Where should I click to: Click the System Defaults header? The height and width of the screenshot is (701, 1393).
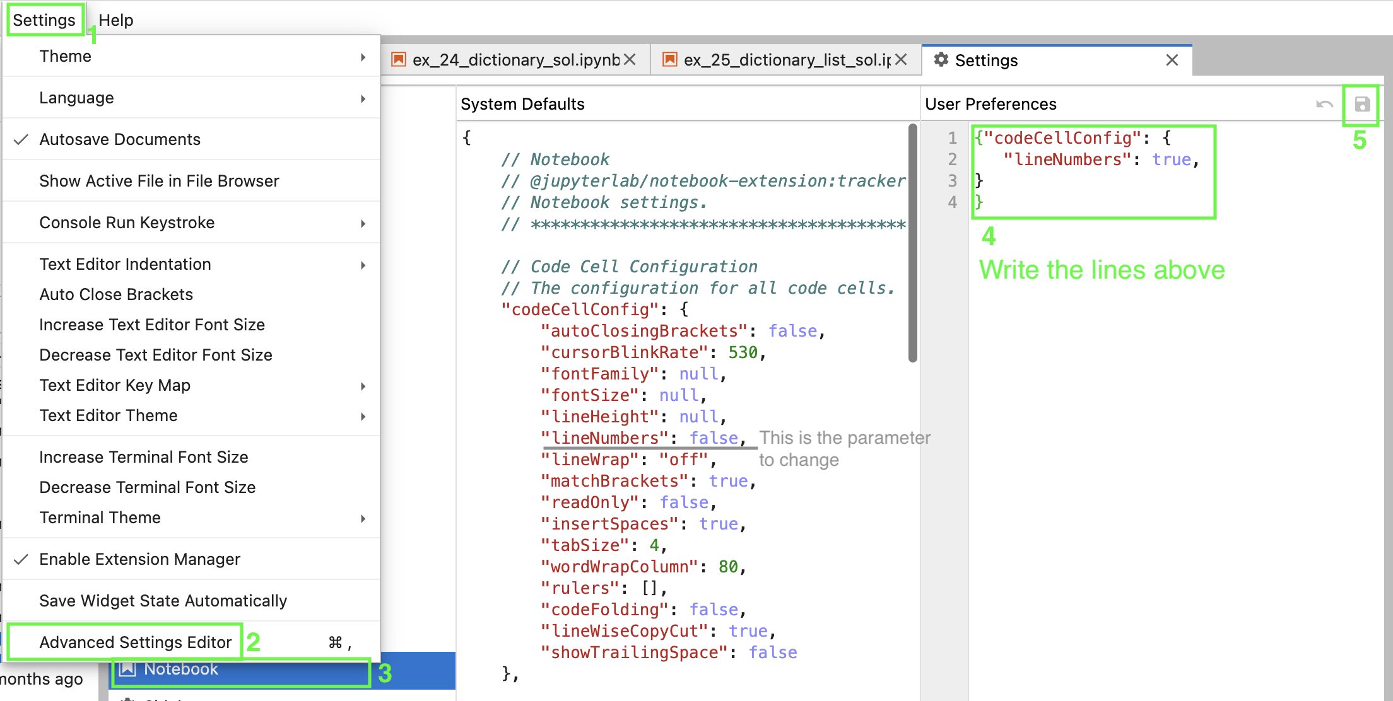(522, 104)
